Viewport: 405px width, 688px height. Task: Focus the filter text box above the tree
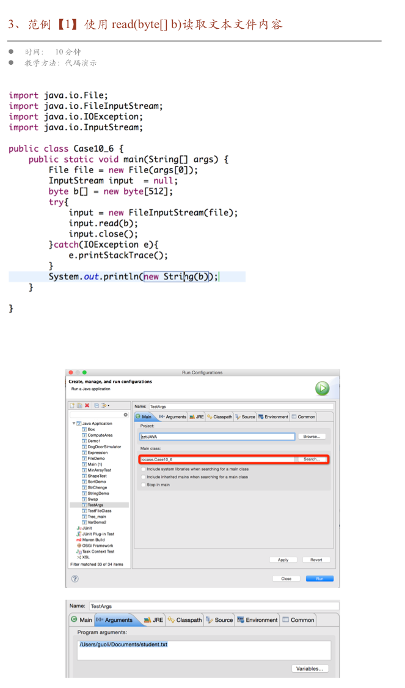[x=99, y=415]
